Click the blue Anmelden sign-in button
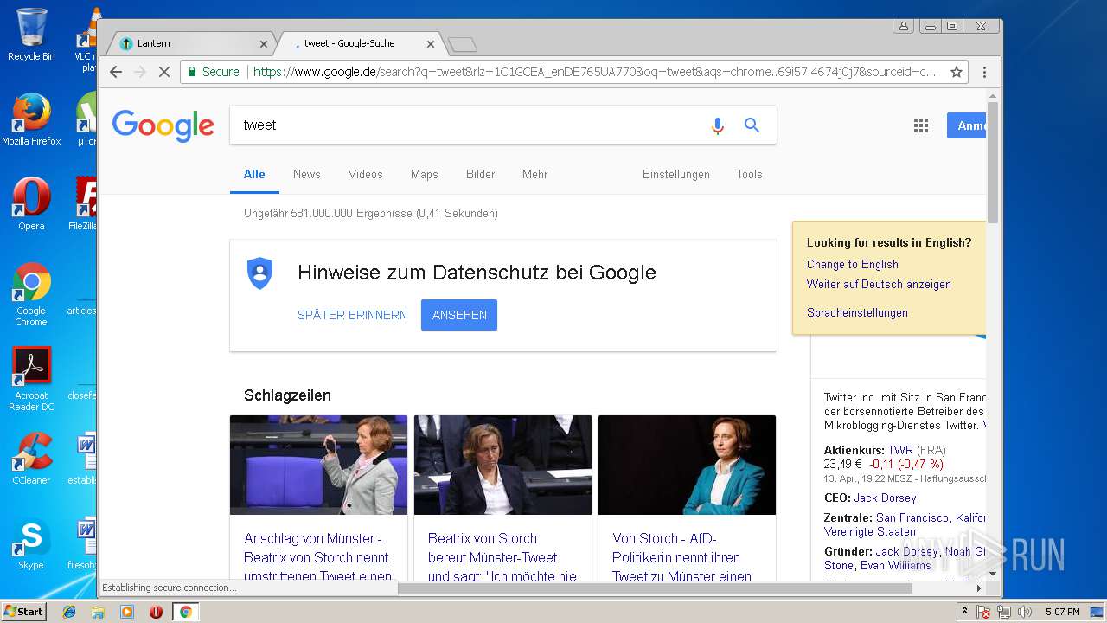The width and height of the screenshot is (1107, 623). (x=967, y=125)
